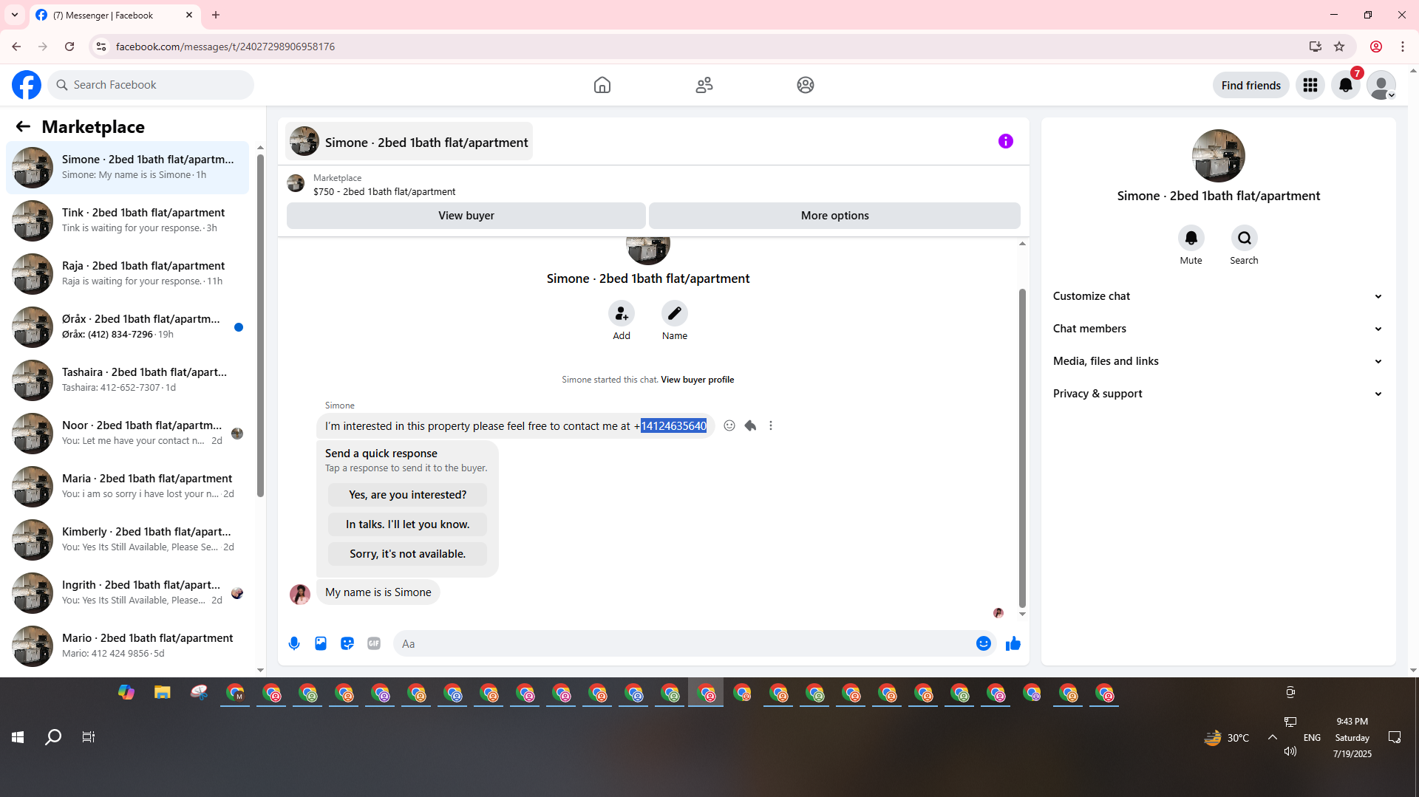Image resolution: width=1419 pixels, height=797 pixels.
Task: Select the Messenger Facebook browser tab
Action: 115,15
